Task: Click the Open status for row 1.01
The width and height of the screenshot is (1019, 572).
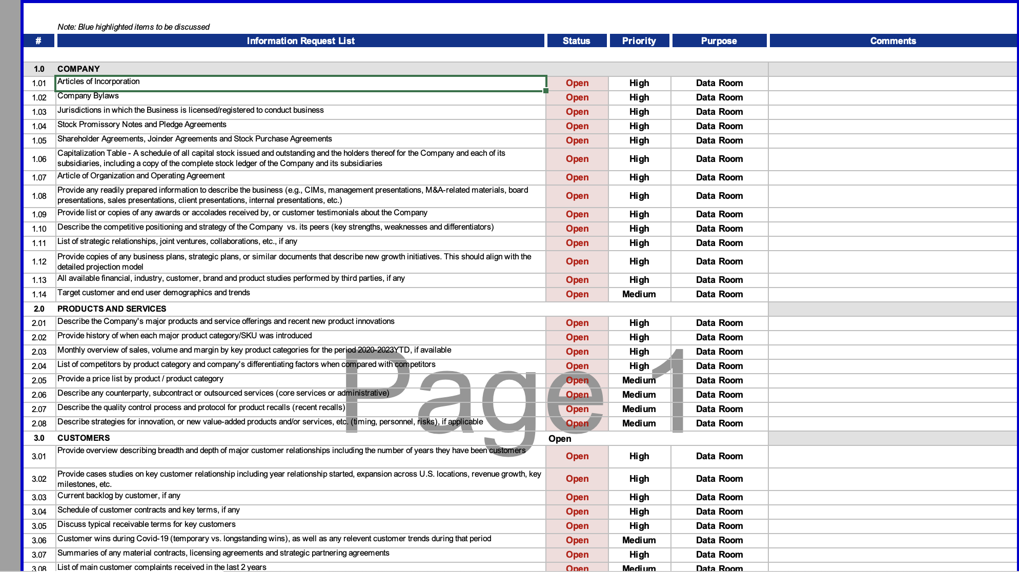Action: (x=577, y=83)
